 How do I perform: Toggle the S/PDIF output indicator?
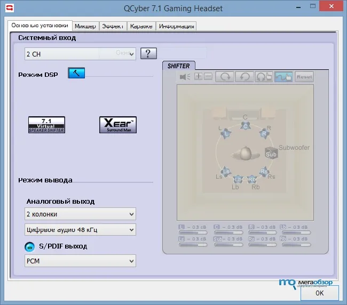(x=30, y=246)
